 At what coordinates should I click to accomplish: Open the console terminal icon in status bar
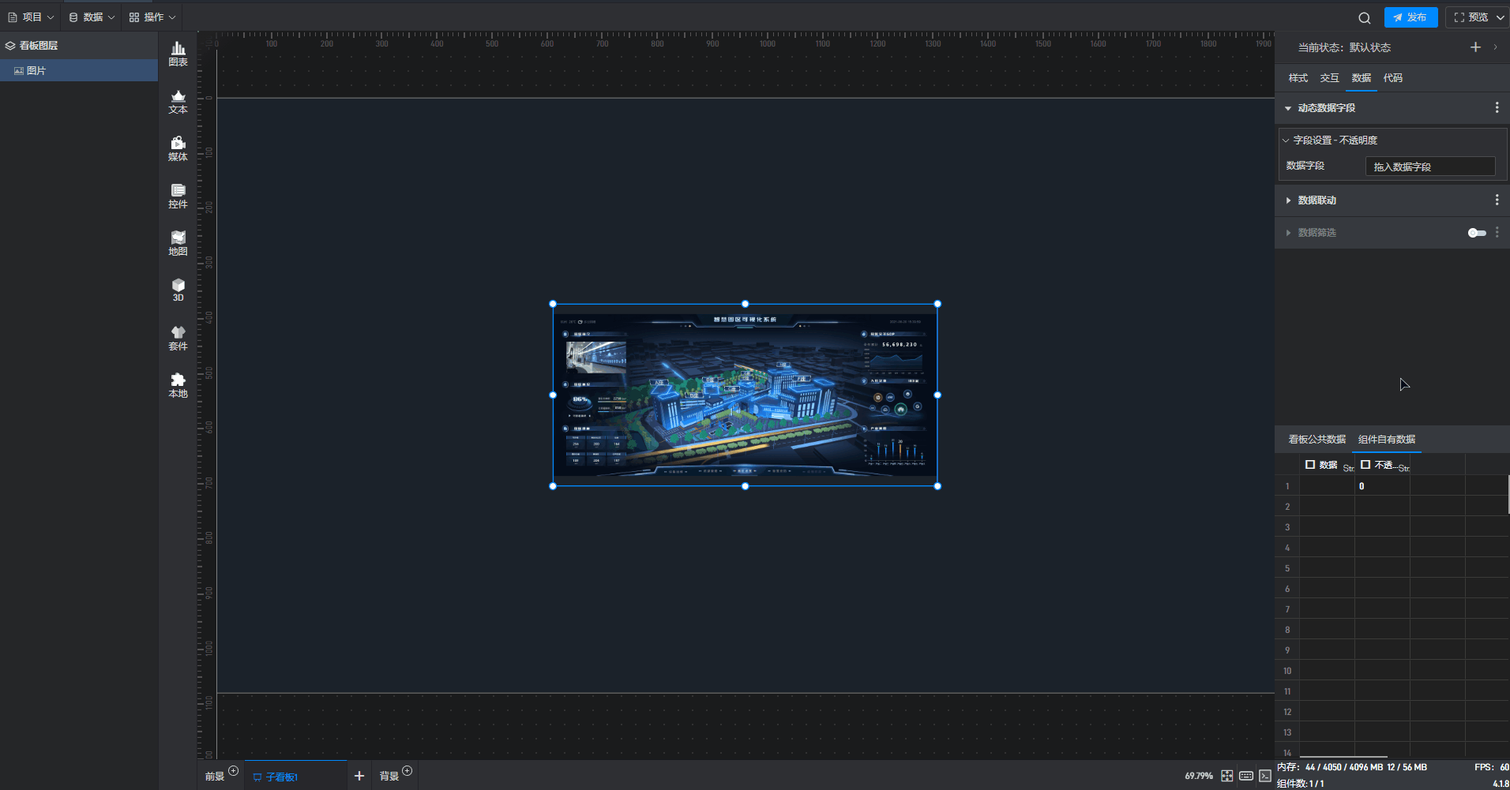point(1265,776)
